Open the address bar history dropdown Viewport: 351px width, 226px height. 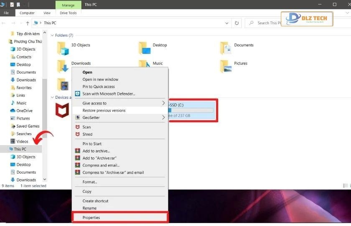coord(227,23)
